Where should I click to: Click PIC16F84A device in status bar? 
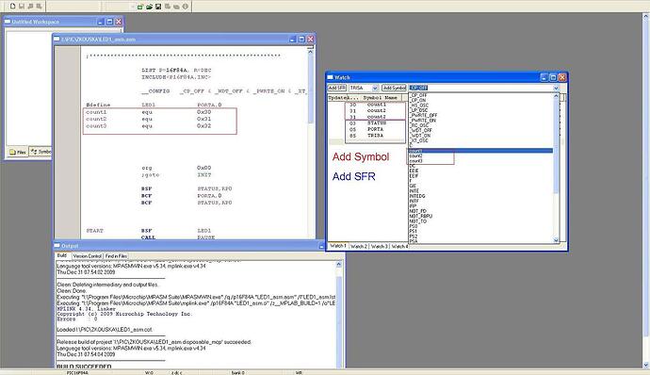pos(77,372)
